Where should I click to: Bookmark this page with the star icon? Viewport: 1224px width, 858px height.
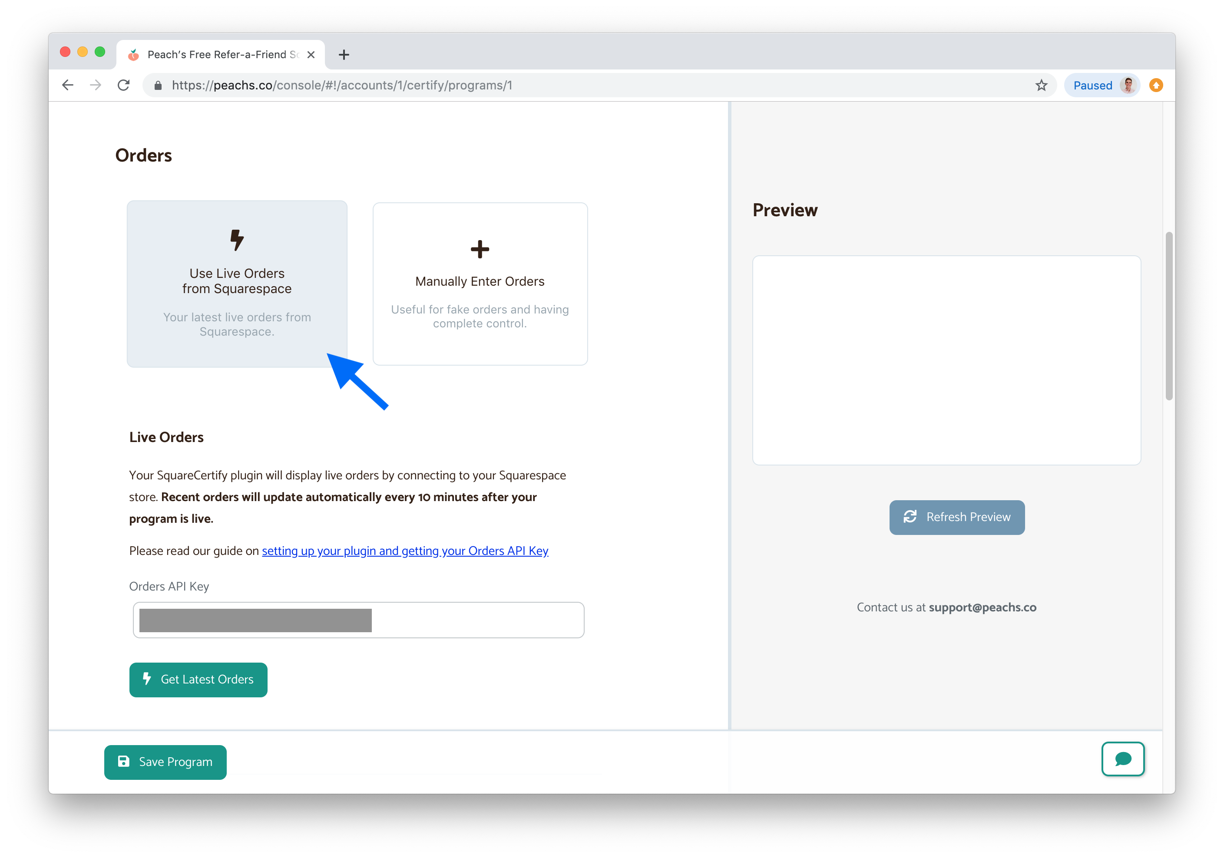1041,85
